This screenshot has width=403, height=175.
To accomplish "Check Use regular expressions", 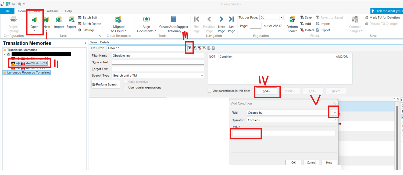I will 125,87.
